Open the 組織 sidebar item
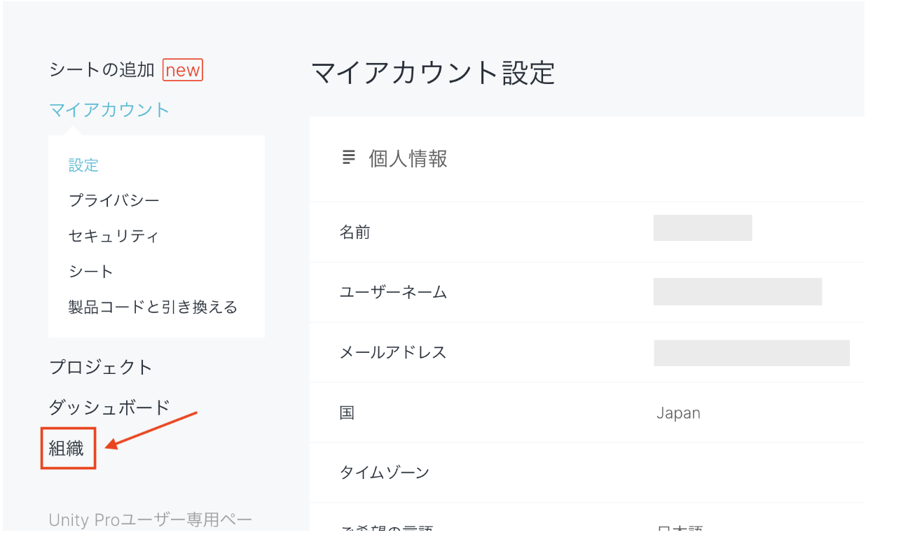Viewport: 908px width, 535px height. (67, 448)
